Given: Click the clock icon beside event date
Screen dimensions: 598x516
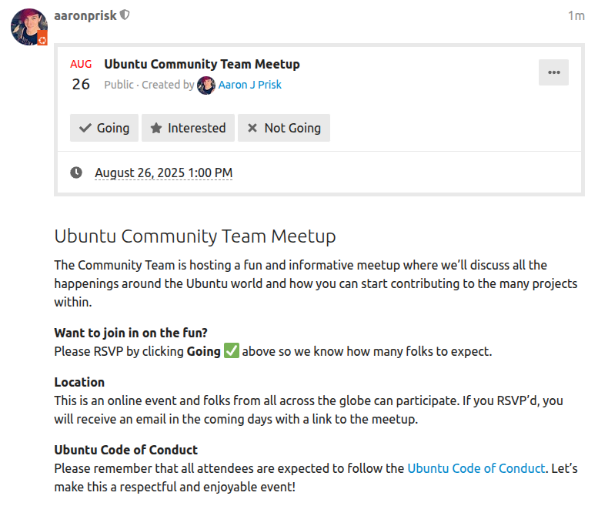Looking at the screenshot, I should tap(76, 173).
